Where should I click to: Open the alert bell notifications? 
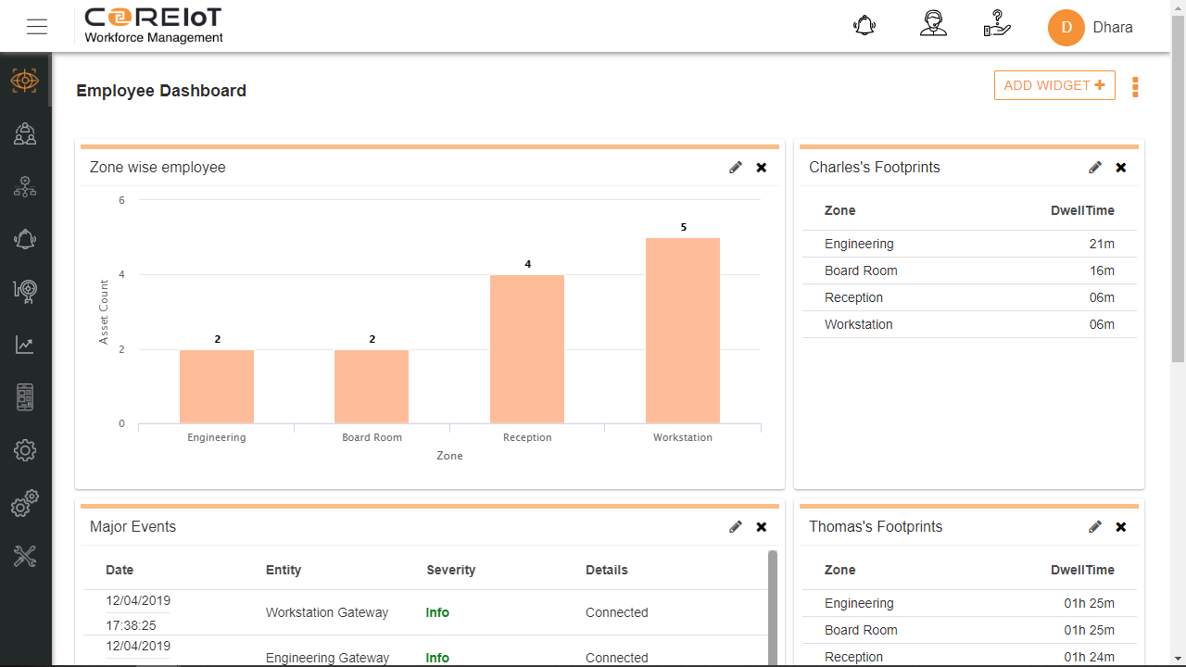coord(864,26)
